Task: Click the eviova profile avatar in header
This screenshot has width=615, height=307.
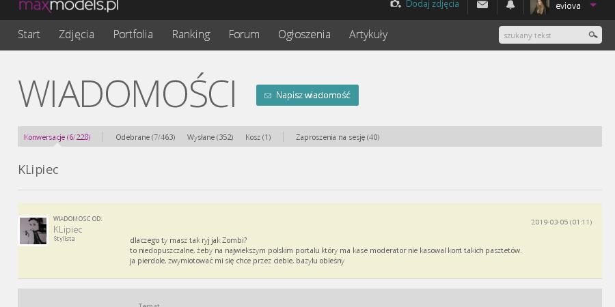Action: pos(540,7)
